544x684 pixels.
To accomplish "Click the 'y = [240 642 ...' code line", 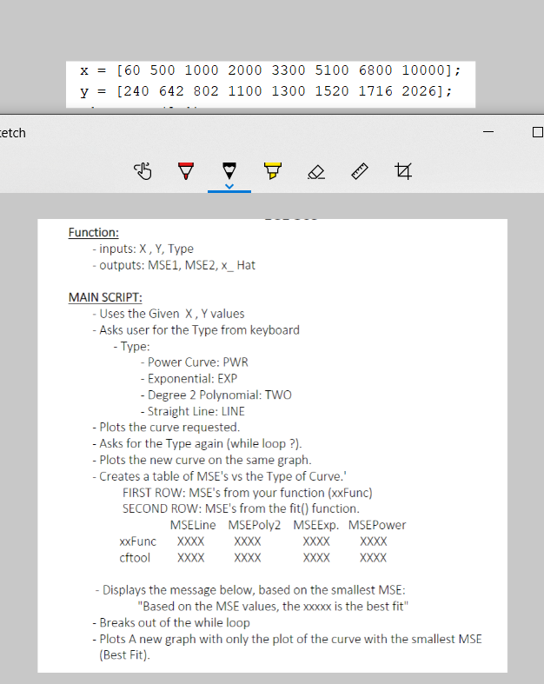I will pyautogui.click(x=266, y=91).
